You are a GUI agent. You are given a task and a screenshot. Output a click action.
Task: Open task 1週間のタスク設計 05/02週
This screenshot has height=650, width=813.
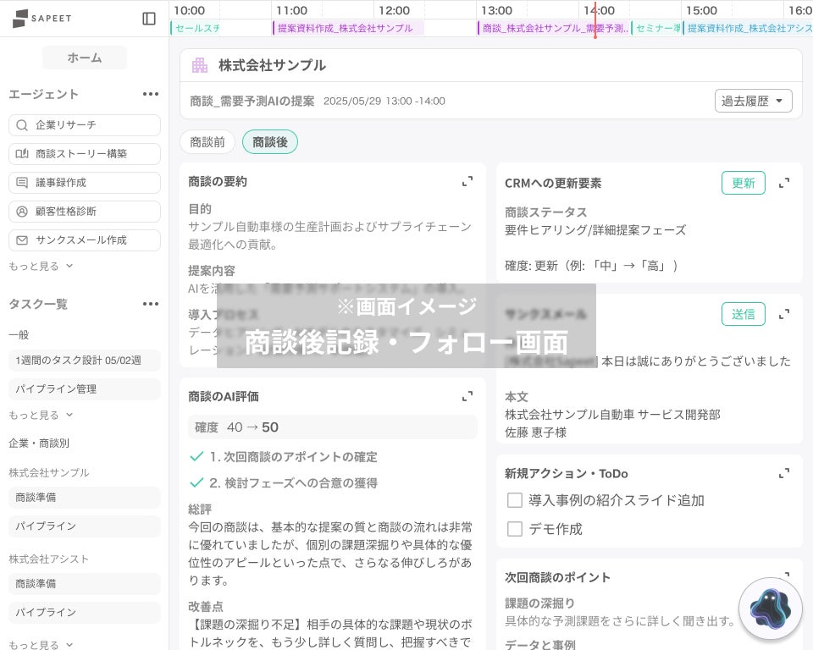(85, 361)
